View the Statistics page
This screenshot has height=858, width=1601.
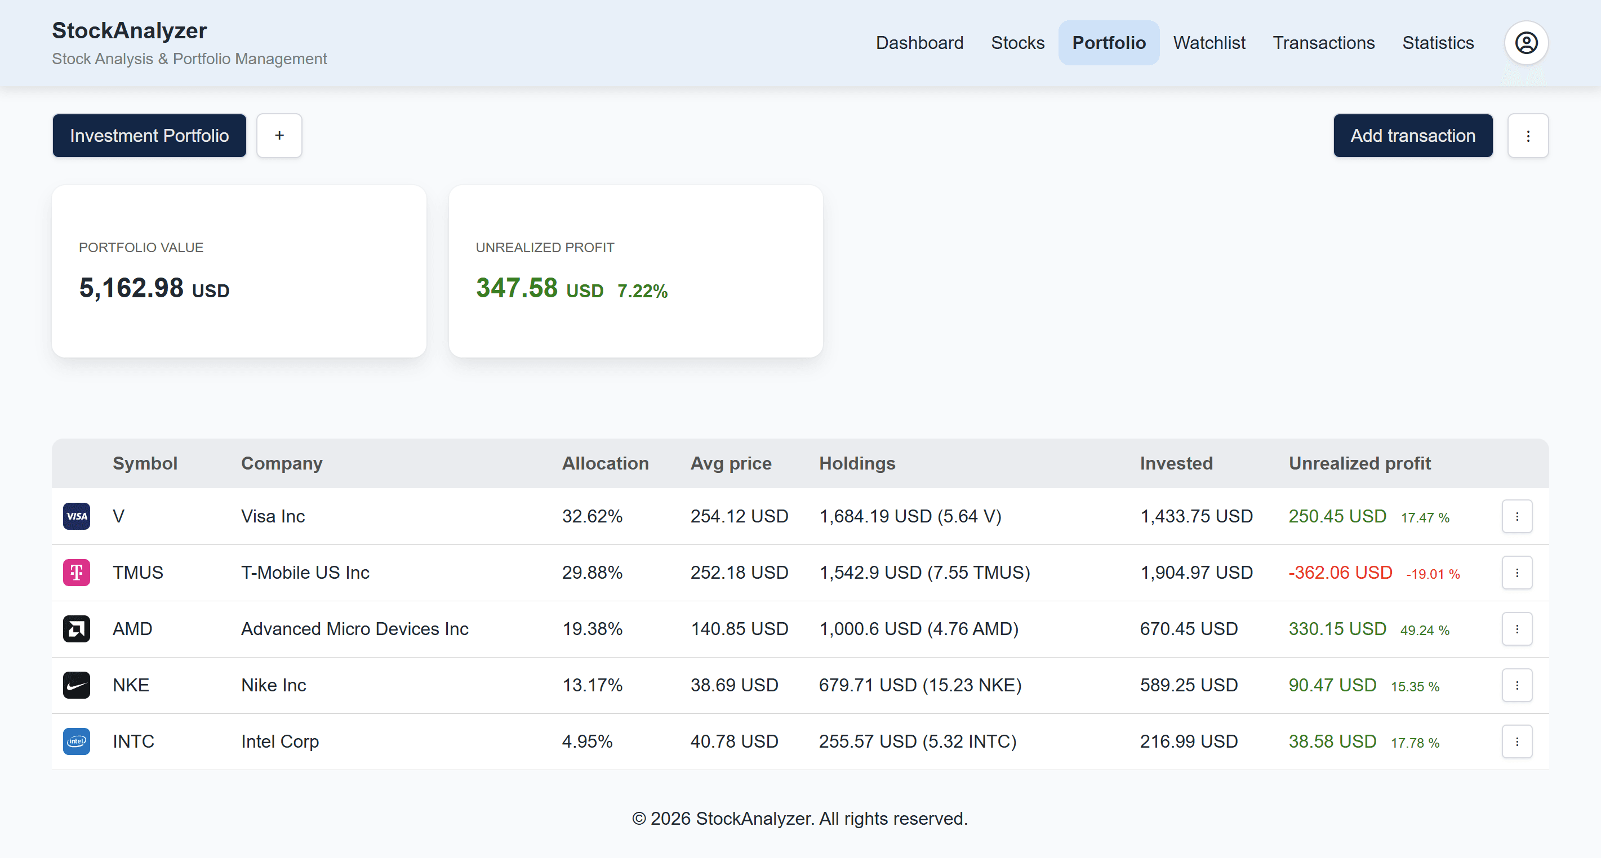[1438, 43]
